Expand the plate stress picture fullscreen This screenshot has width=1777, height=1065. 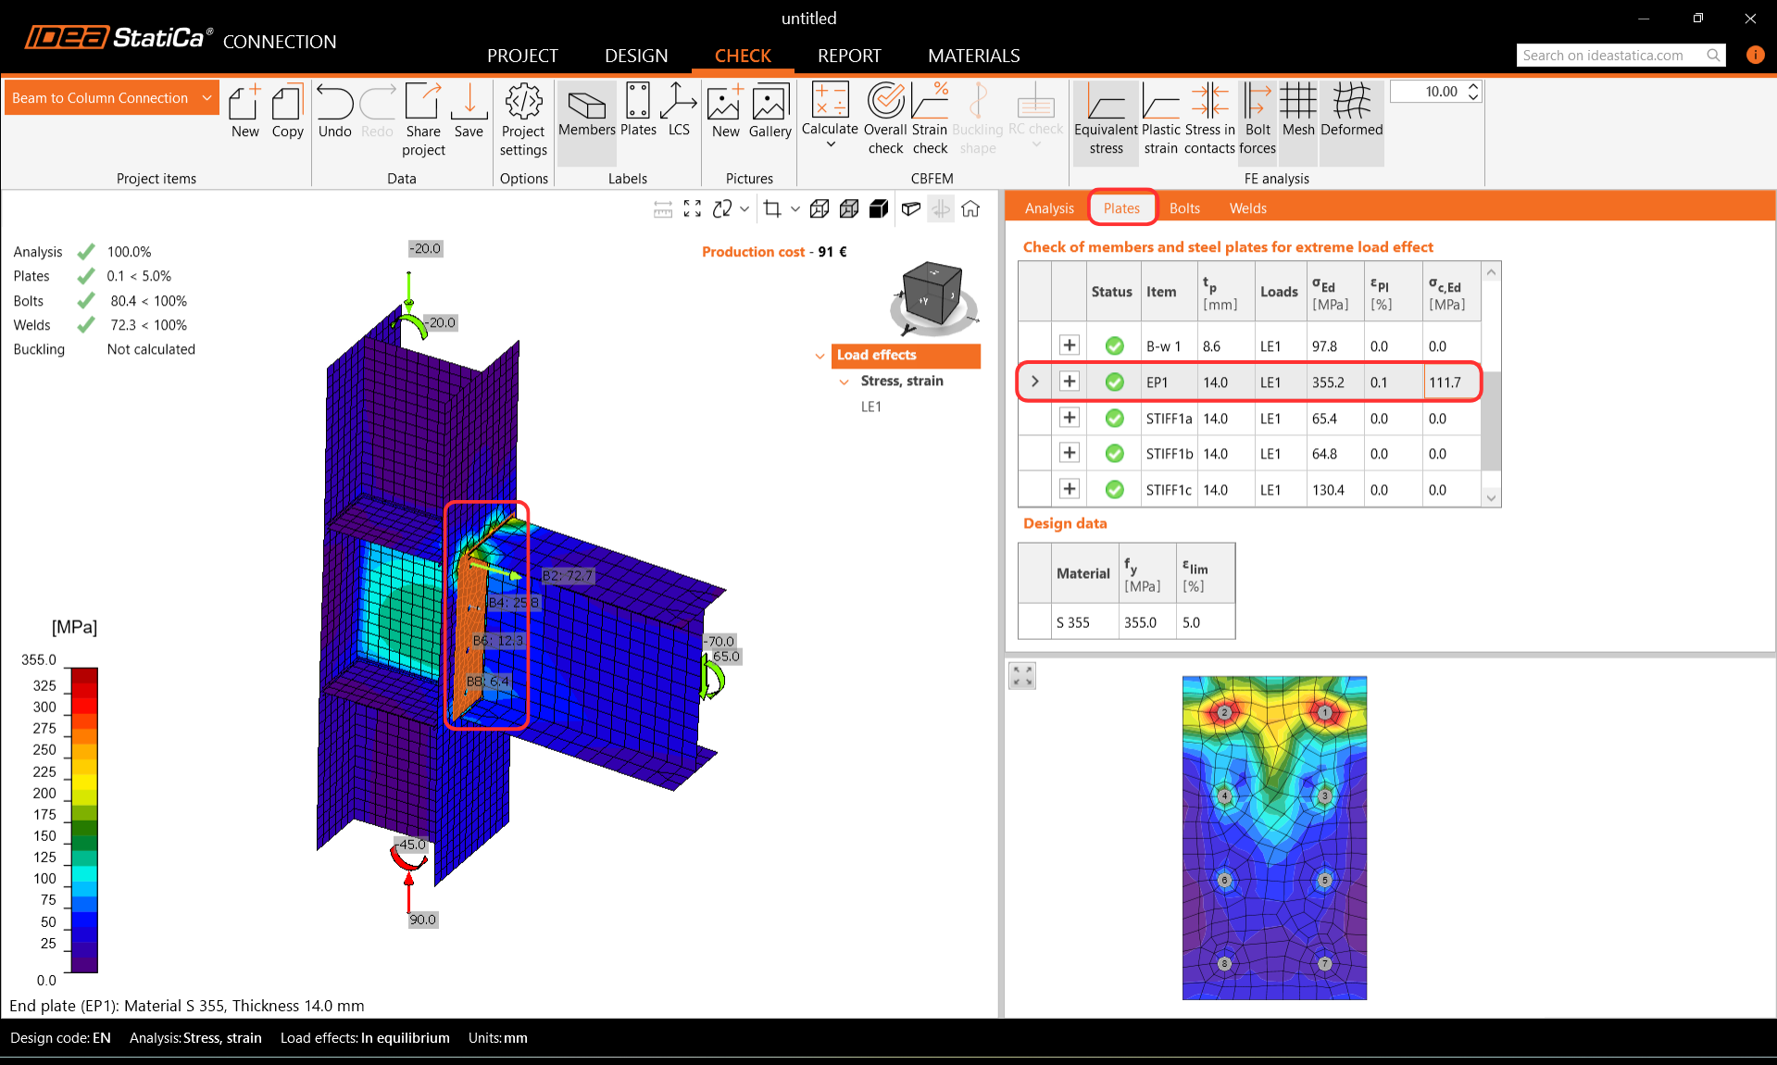[x=1022, y=676]
